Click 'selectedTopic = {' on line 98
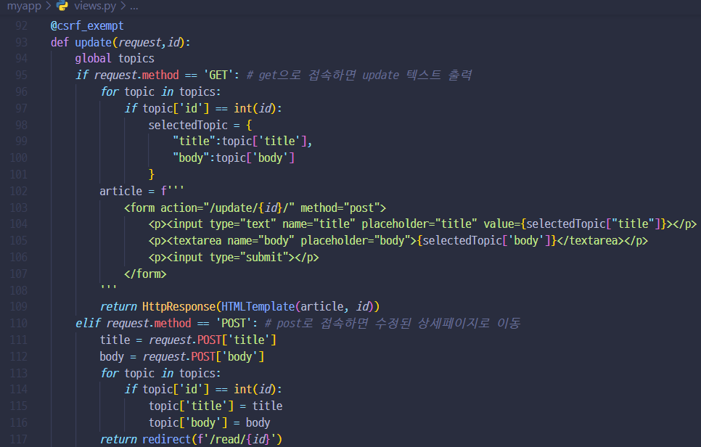701x447 pixels. [x=200, y=125]
